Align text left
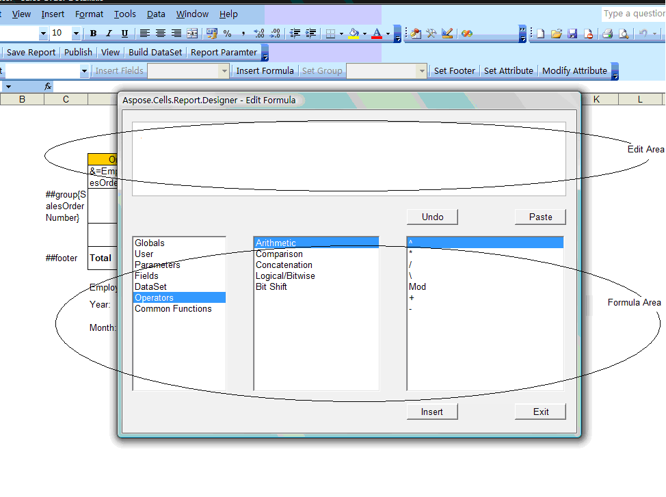Viewport: 666px width, 497px height. (x=145, y=33)
